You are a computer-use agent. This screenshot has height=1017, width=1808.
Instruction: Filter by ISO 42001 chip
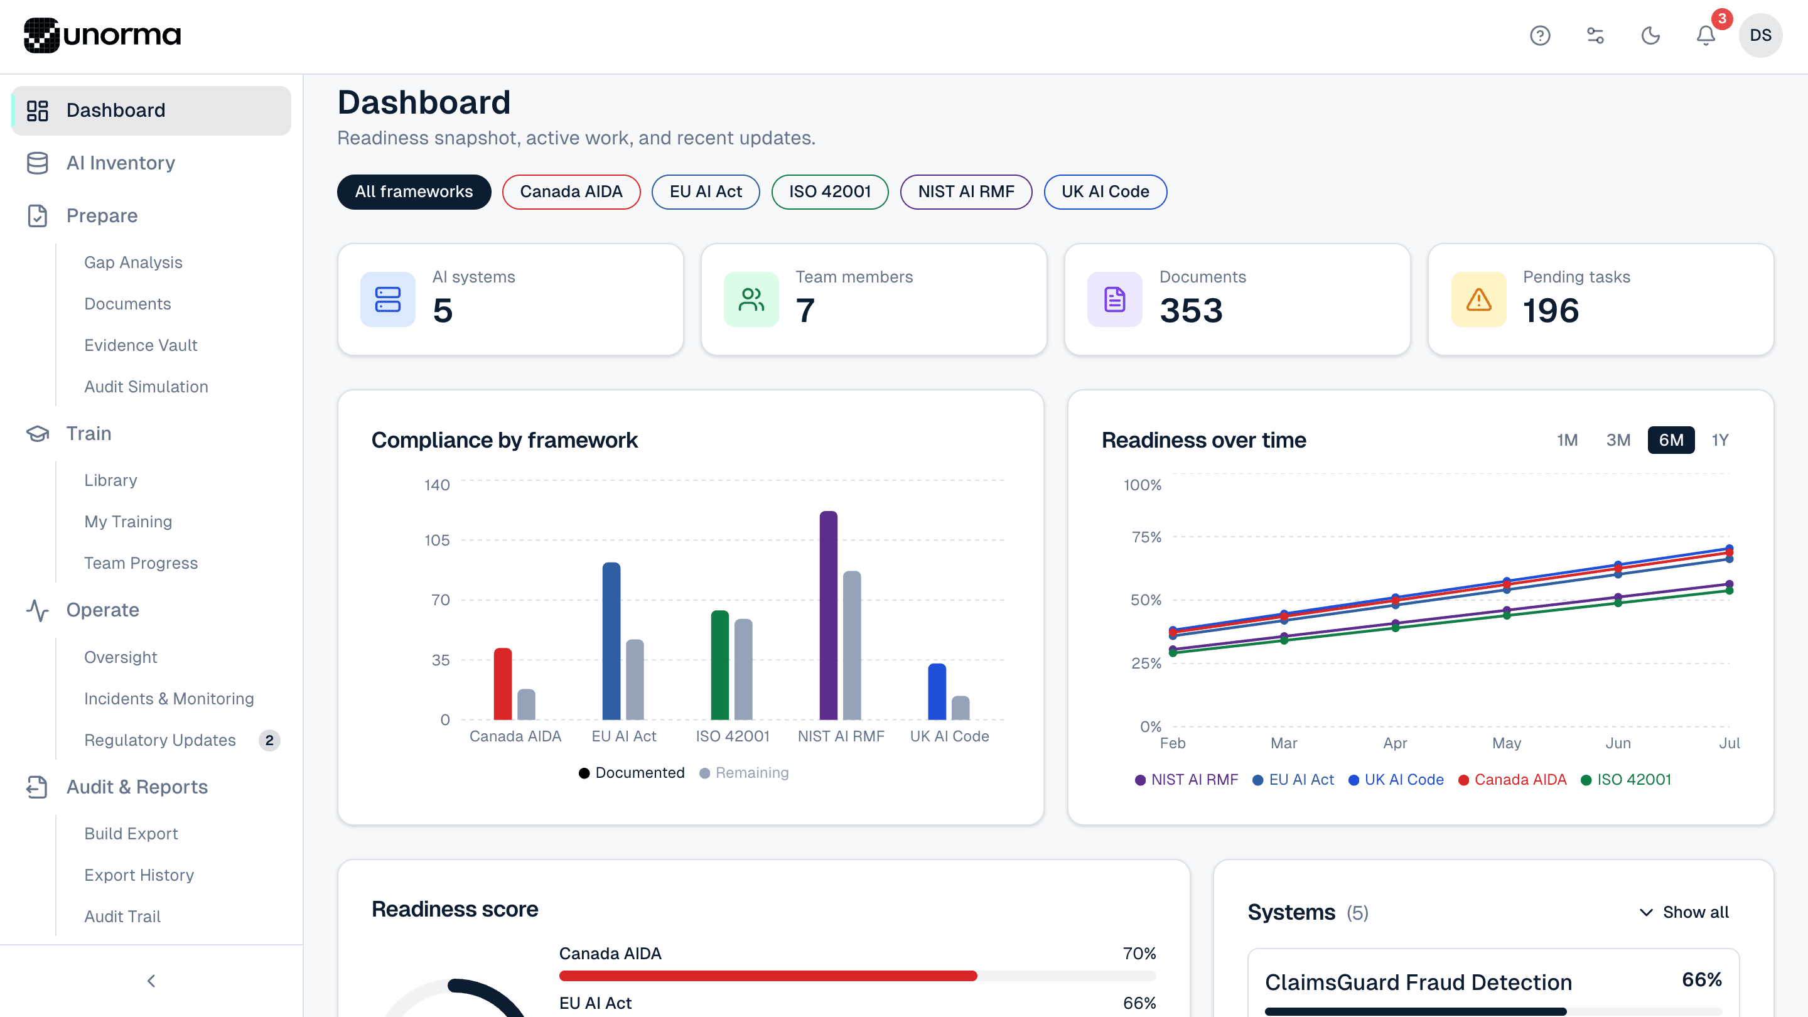coord(829,191)
